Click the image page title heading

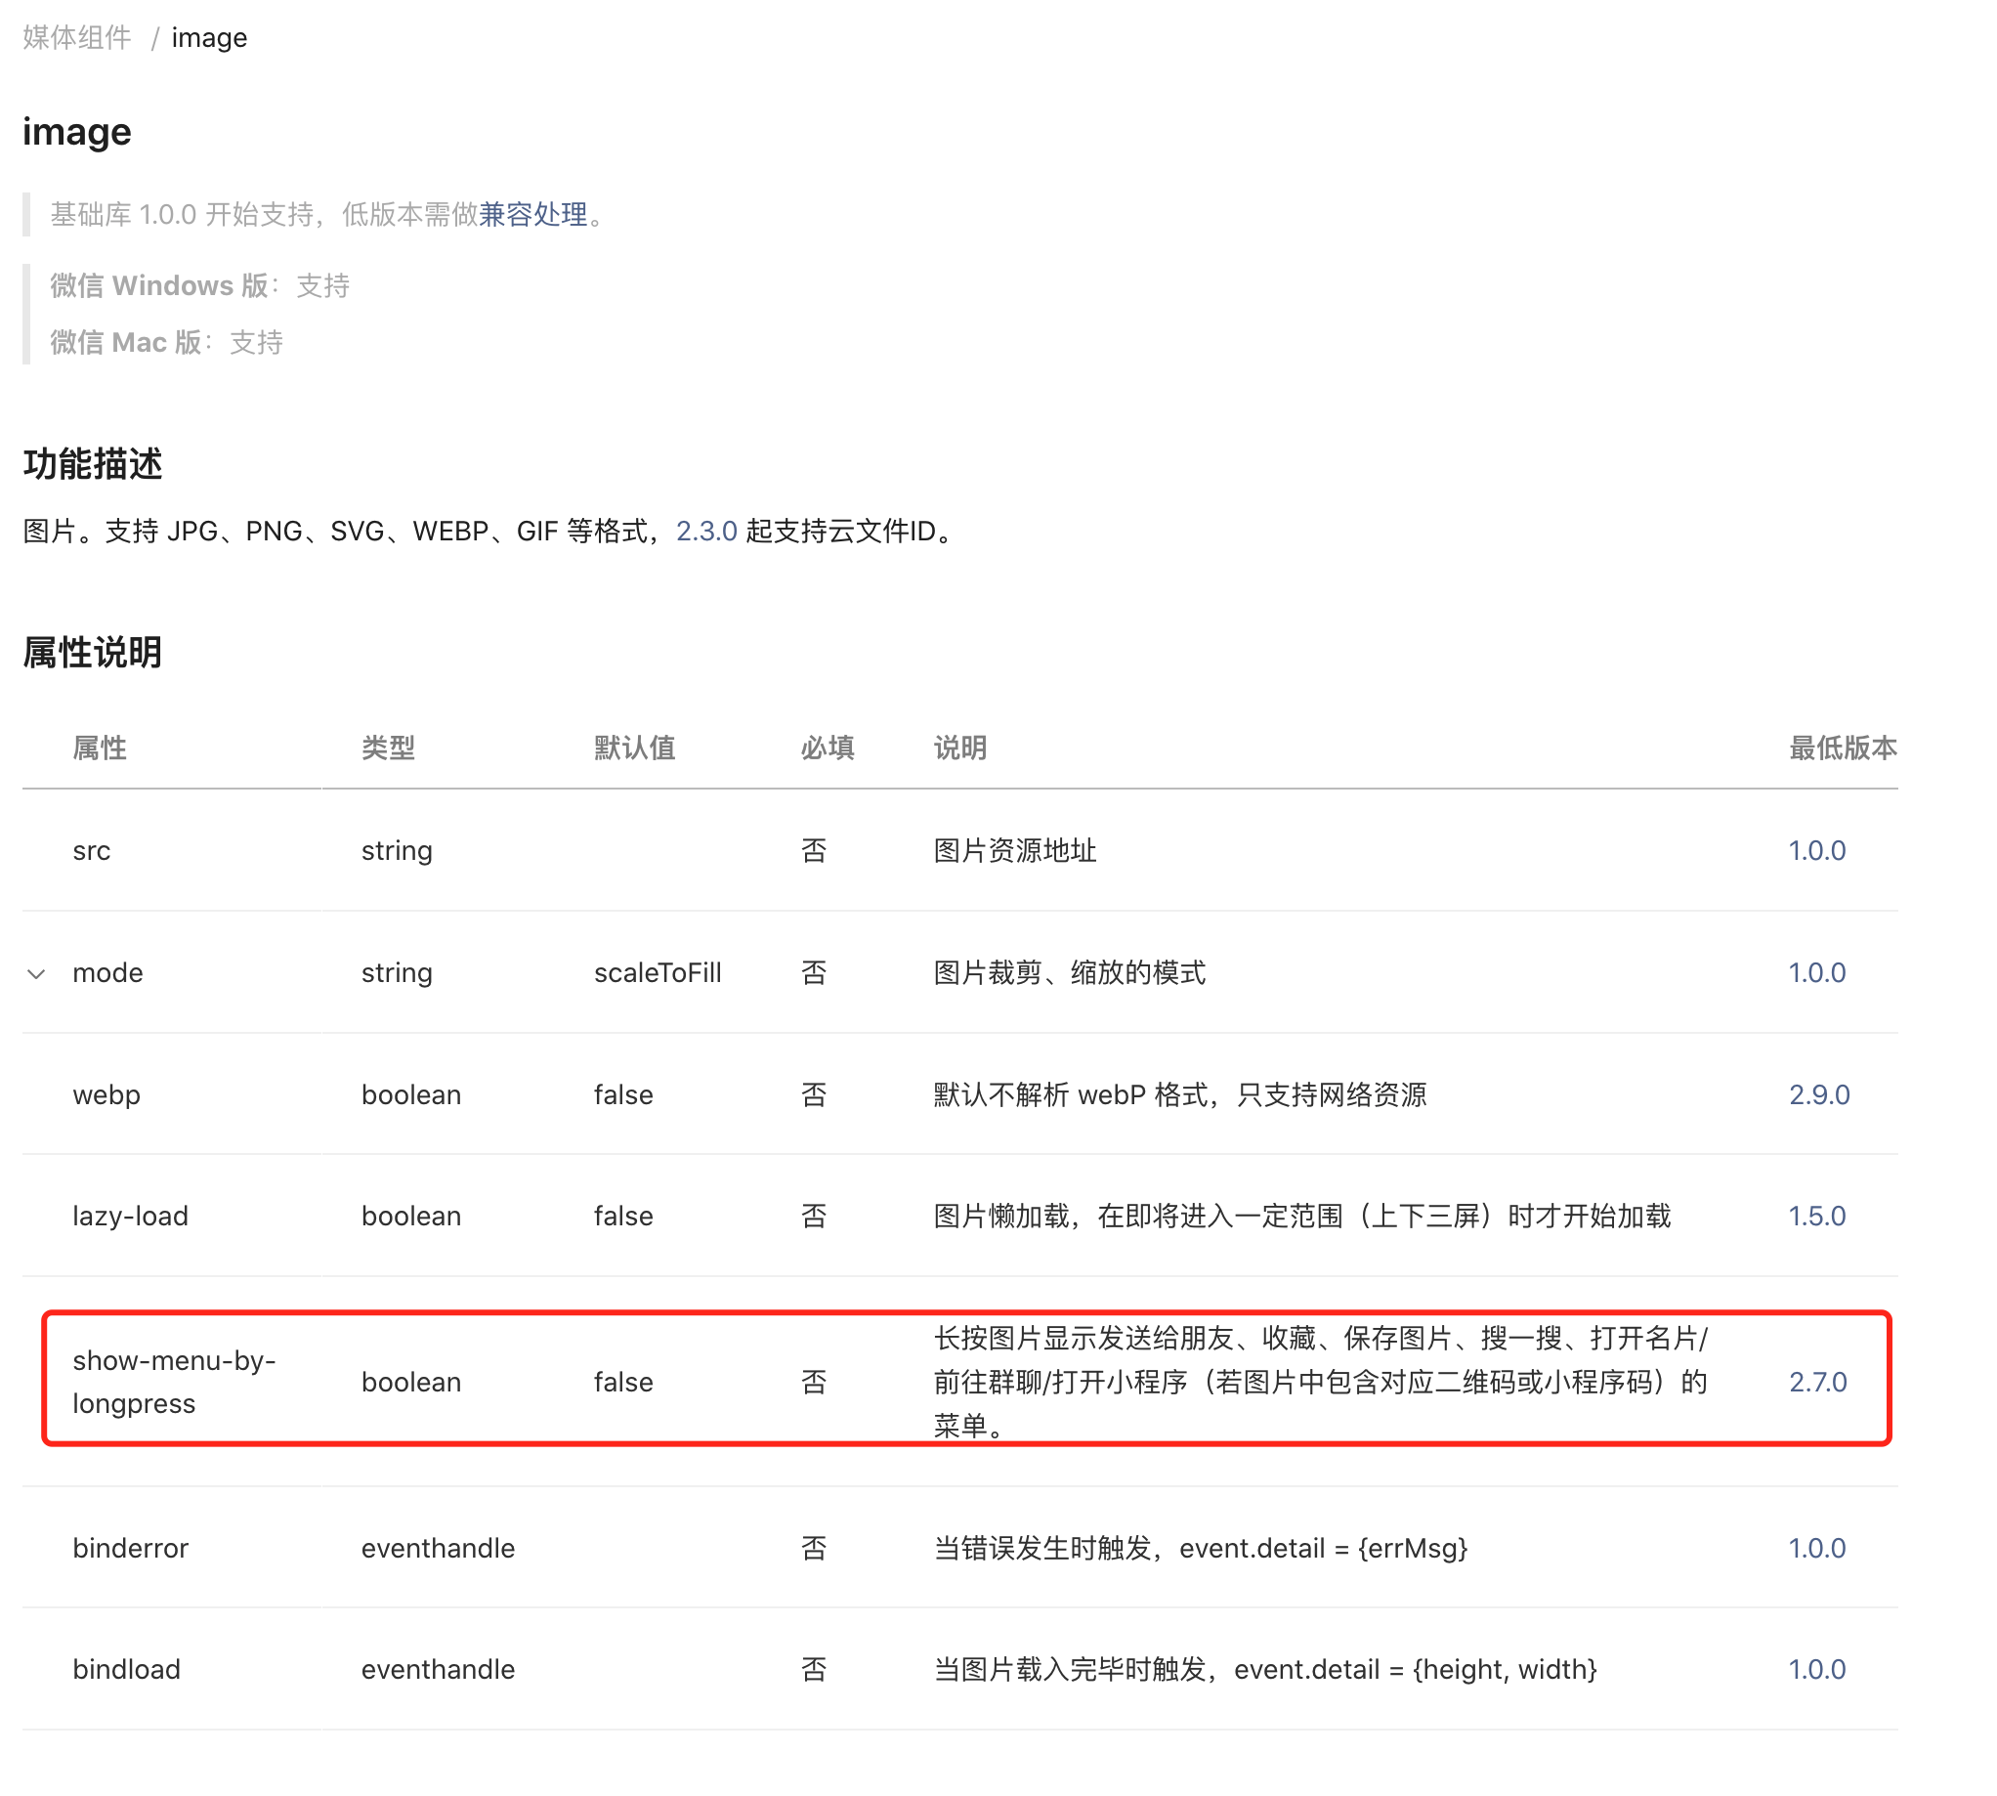77,131
